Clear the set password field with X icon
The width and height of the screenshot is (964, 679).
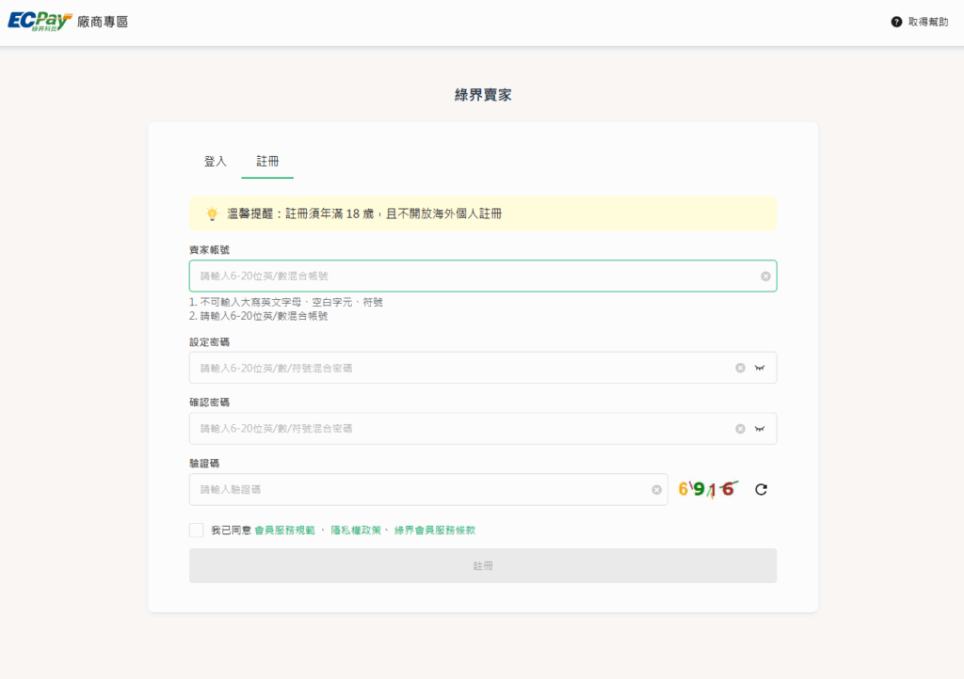pos(740,368)
